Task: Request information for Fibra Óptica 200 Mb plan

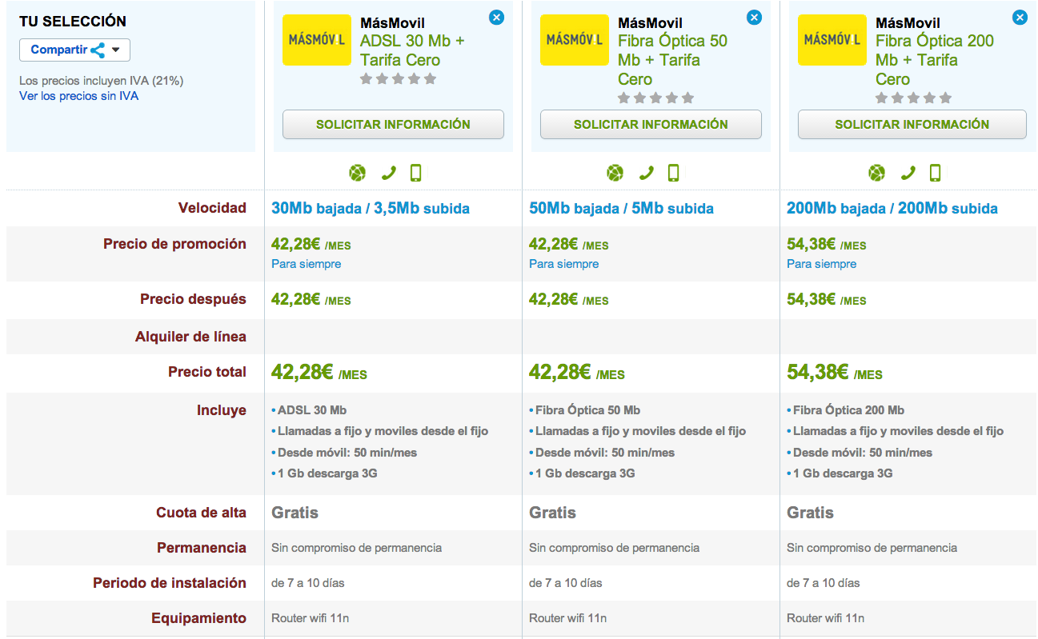Action: (912, 125)
